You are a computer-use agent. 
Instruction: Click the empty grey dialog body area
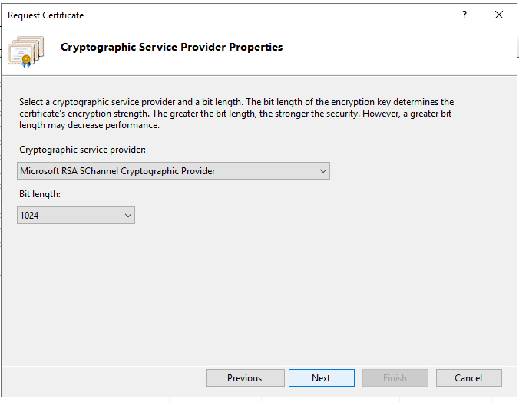click(307, 292)
